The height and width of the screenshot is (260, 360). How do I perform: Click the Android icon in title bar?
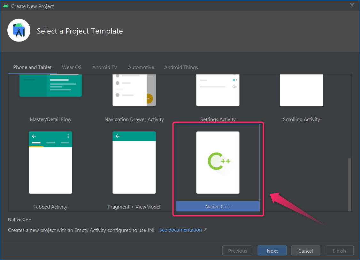point(6,6)
